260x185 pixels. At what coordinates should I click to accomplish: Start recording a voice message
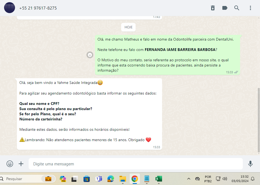[x=250, y=164]
